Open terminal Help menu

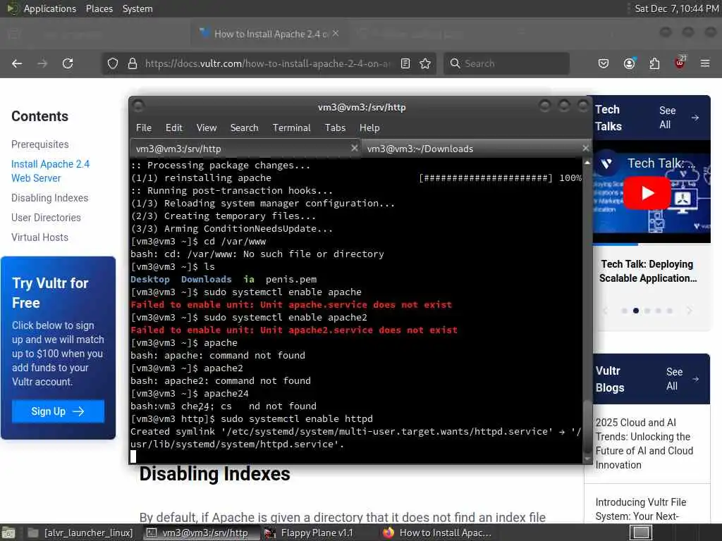pos(369,128)
